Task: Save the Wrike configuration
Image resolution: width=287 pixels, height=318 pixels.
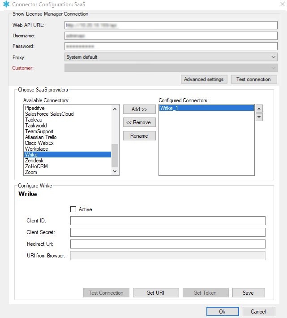Action: (248, 293)
